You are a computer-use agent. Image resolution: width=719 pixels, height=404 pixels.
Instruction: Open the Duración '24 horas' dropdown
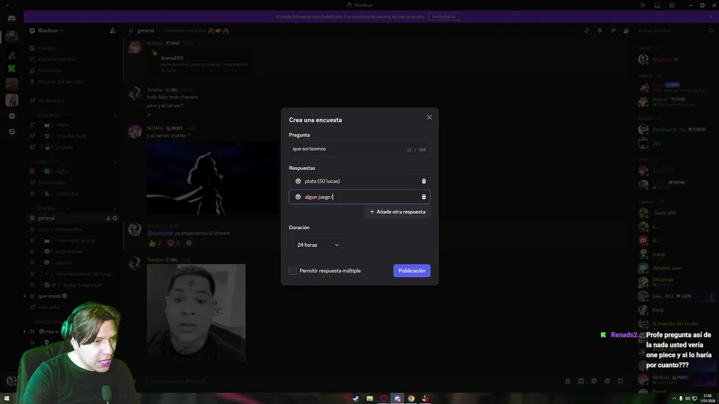(318, 245)
